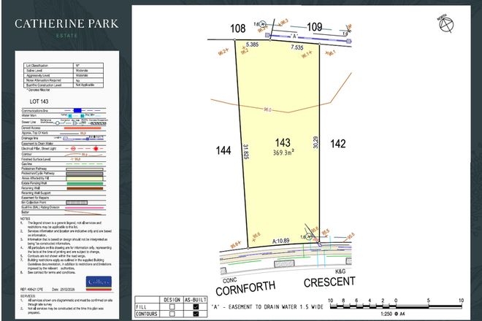Viewport: 482px width, 321px height.
Task: Click the lot 109 label
Action: pos(314,27)
